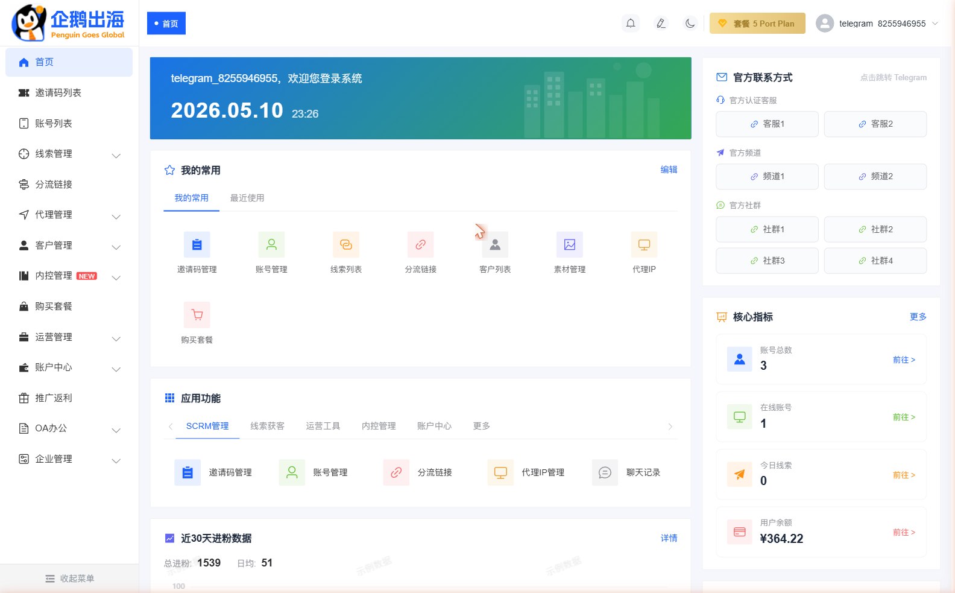
Task: Open the telegram 8255946955 user dropdown
Action: [877, 24]
